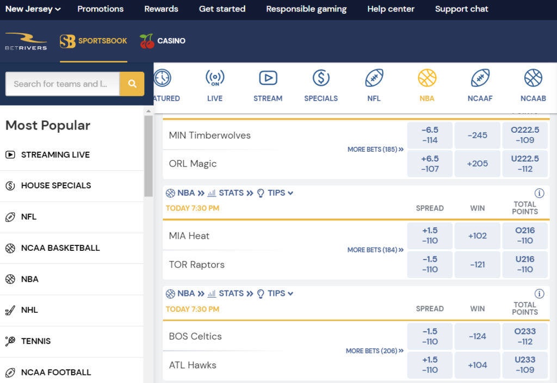This screenshot has width=557, height=383.
Task: Select the O216 -110 total points bet
Action: coord(525,236)
